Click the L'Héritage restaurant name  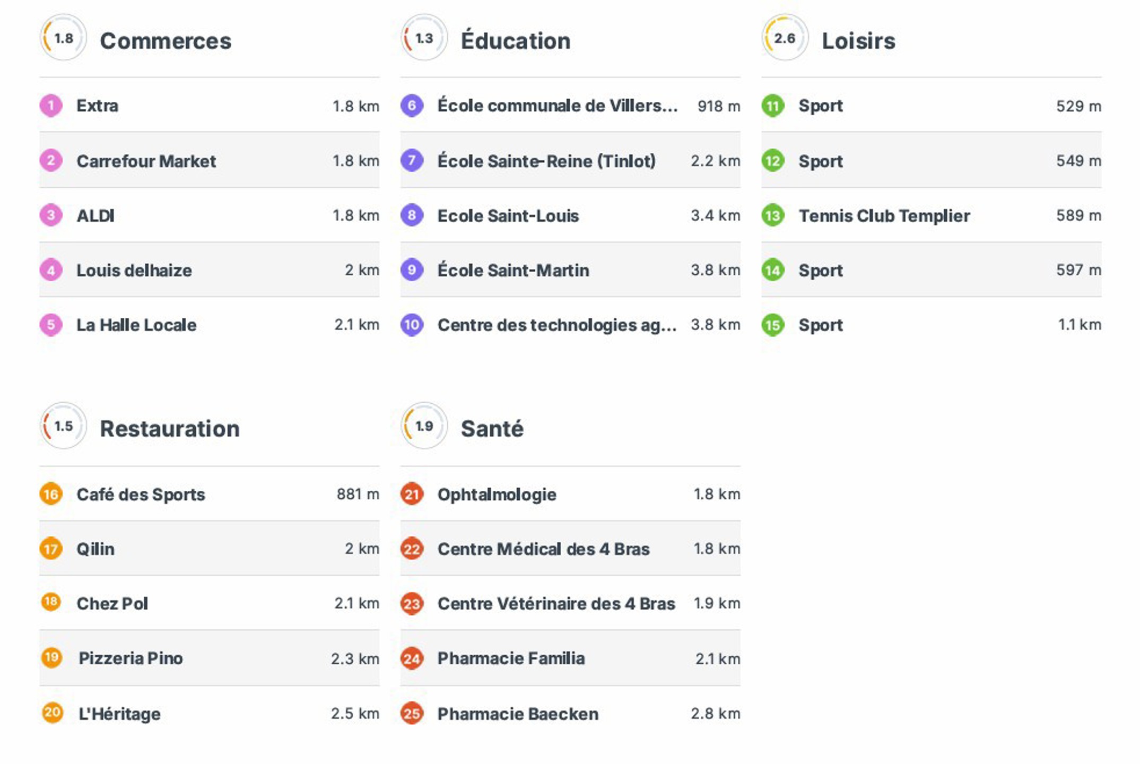point(119,714)
